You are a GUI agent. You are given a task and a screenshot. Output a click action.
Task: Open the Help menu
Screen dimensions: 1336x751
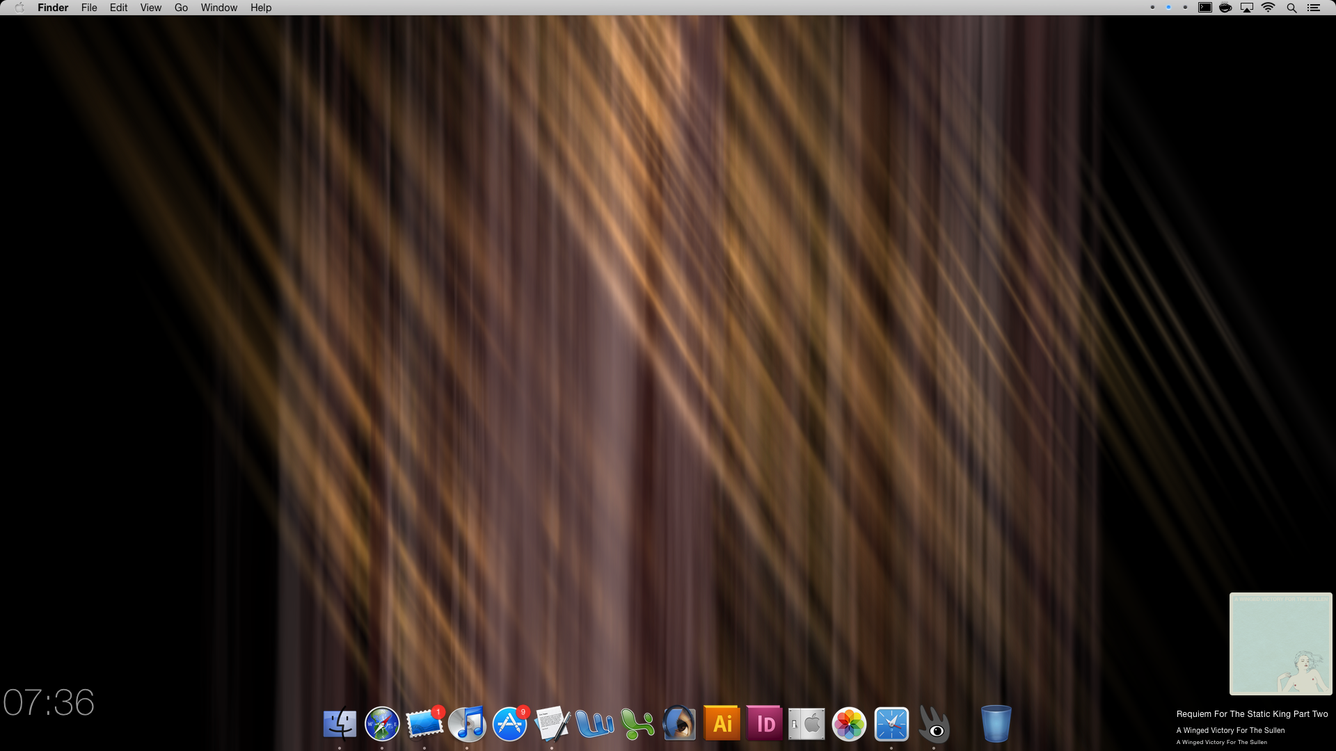[261, 8]
